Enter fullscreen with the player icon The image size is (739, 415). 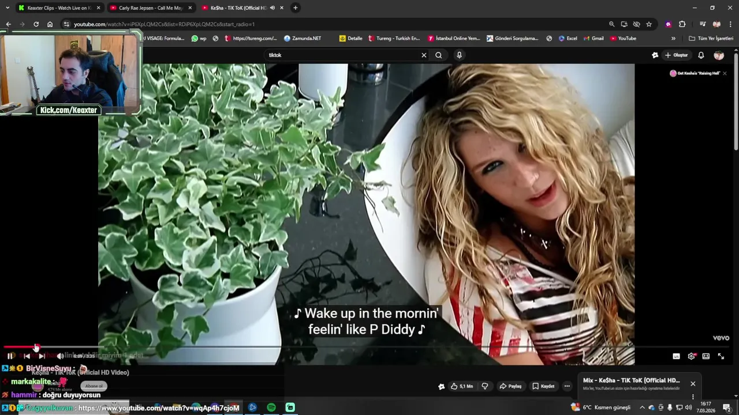721,356
